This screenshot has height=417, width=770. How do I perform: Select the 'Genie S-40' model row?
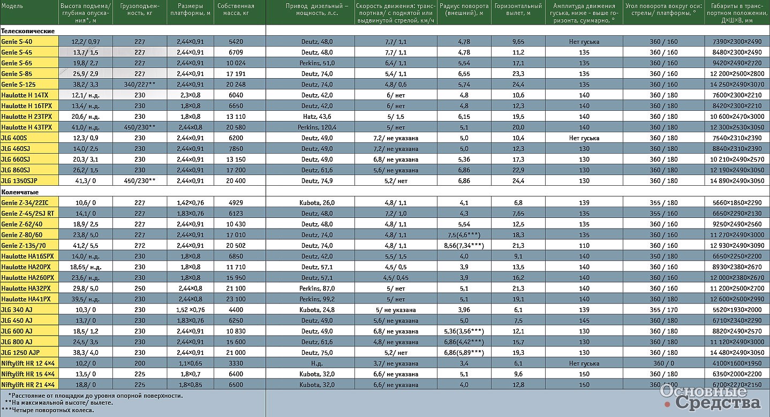(384, 41)
